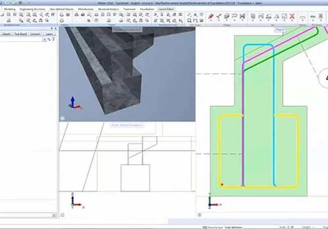Open the Teamwork ribbon tab
The width and height of the screenshot is (328, 229).
(x=129, y=9)
